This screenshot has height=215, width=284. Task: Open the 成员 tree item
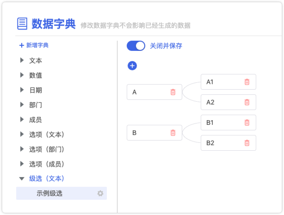pos(36,120)
